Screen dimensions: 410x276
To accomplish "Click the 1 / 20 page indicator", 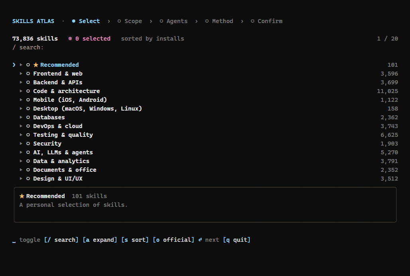I will click(387, 39).
